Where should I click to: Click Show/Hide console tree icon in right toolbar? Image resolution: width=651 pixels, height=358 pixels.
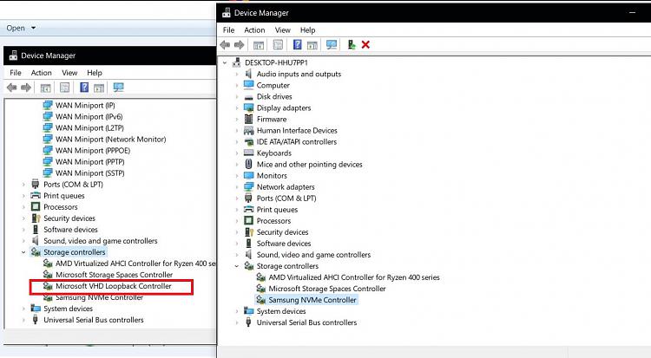[259, 45]
